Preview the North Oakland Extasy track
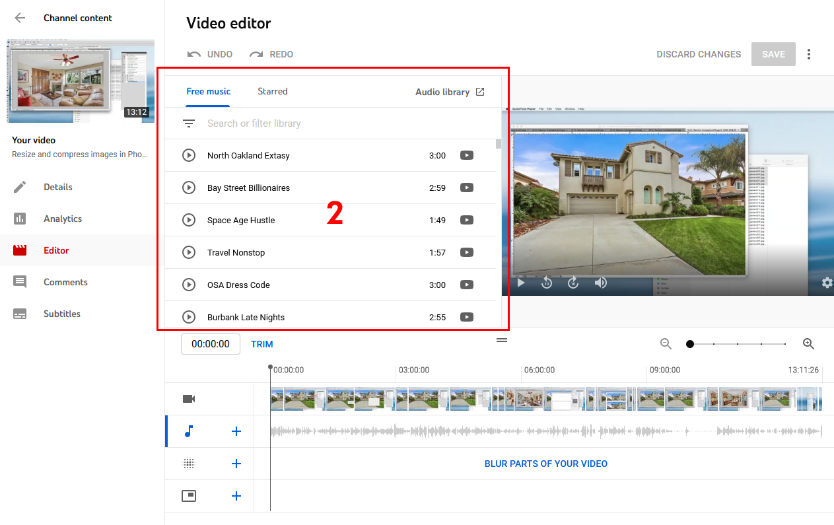This screenshot has height=525, width=834. click(x=189, y=156)
